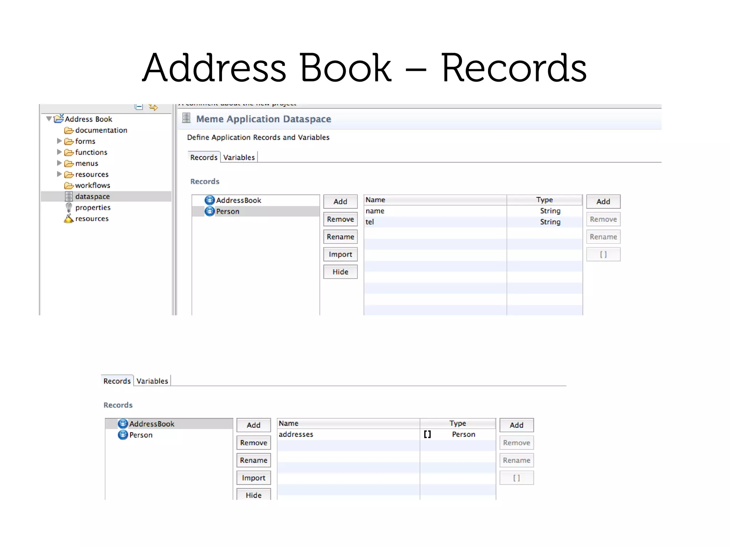The image size is (730, 547).
Task: Select the 'tel' field row in upper table
Action: coord(473,222)
